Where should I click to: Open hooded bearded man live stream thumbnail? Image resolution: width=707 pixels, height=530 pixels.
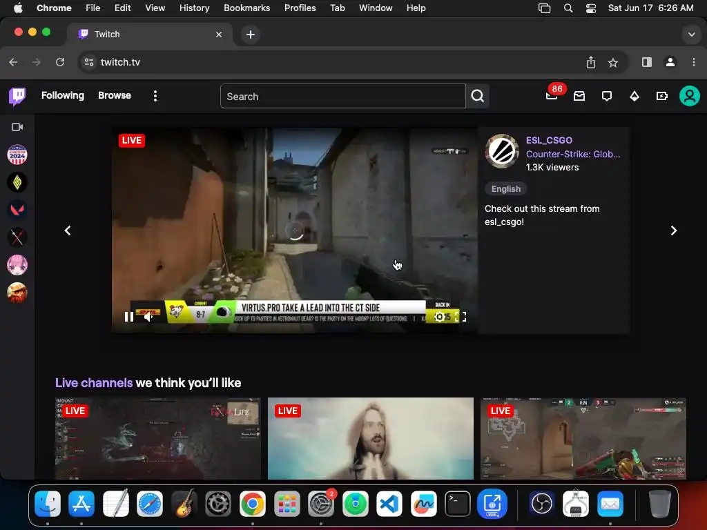tap(371, 438)
